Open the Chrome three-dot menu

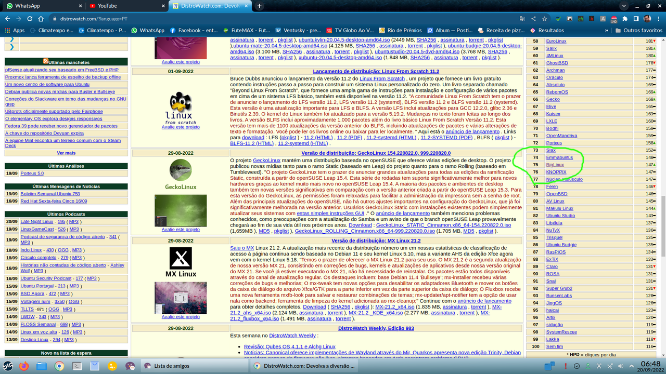click(x=658, y=19)
